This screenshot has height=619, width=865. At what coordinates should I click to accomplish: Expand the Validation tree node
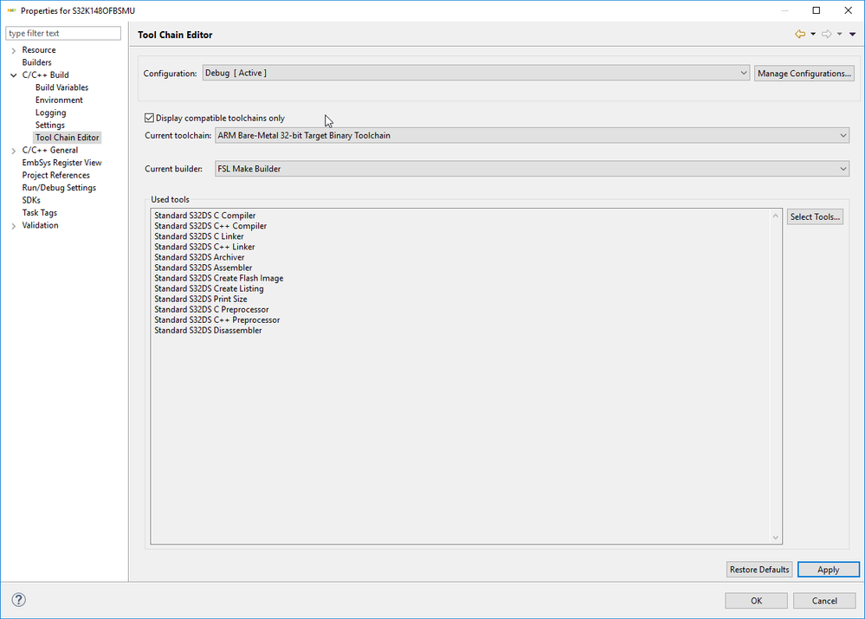(x=14, y=226)
